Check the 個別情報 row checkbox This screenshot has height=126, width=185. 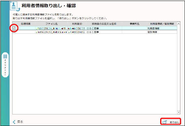click(x=14, y=32)
